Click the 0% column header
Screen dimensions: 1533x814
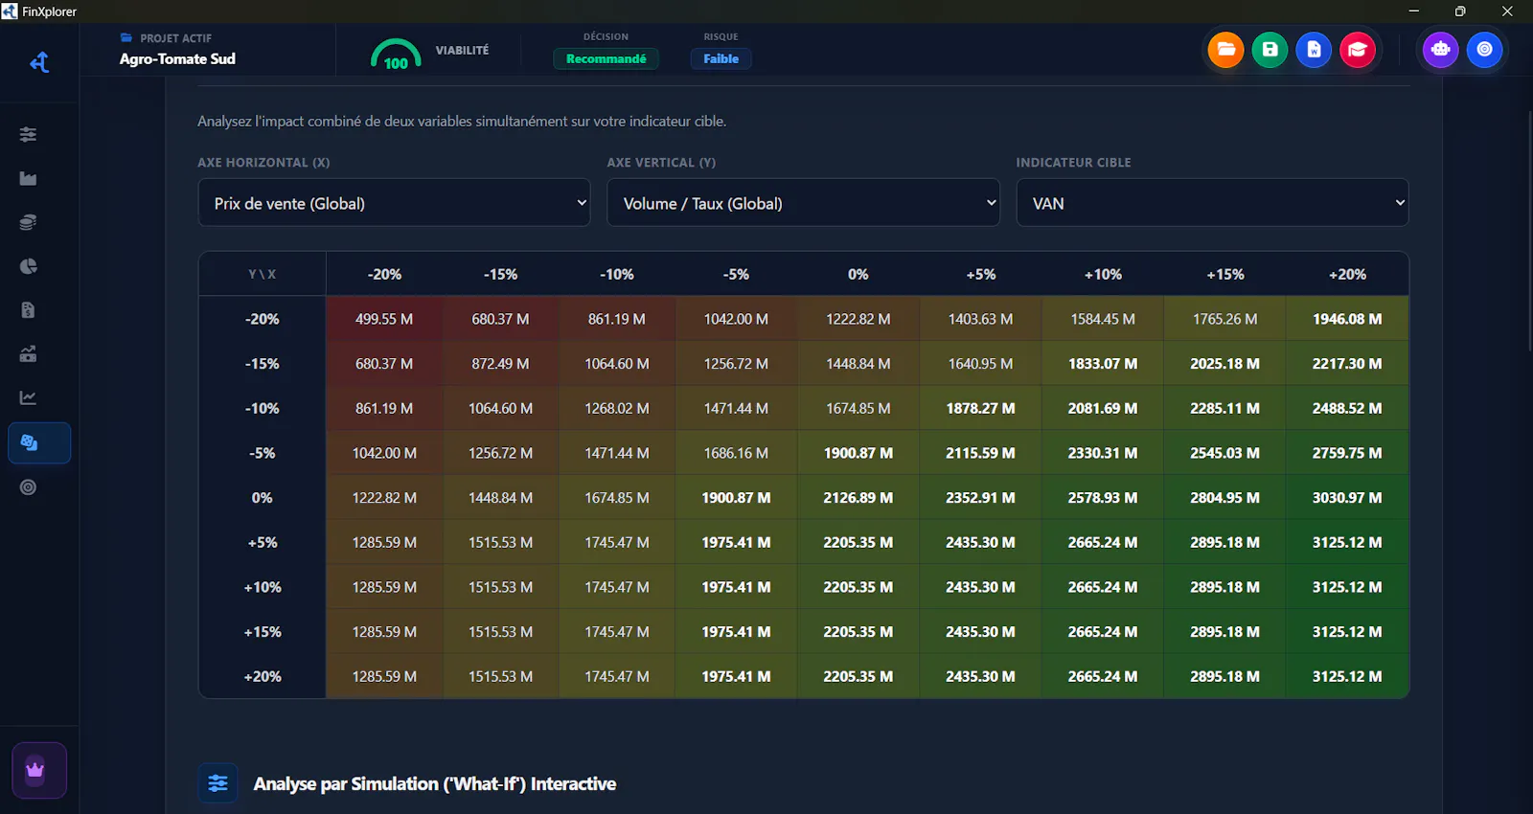point(858,274)
